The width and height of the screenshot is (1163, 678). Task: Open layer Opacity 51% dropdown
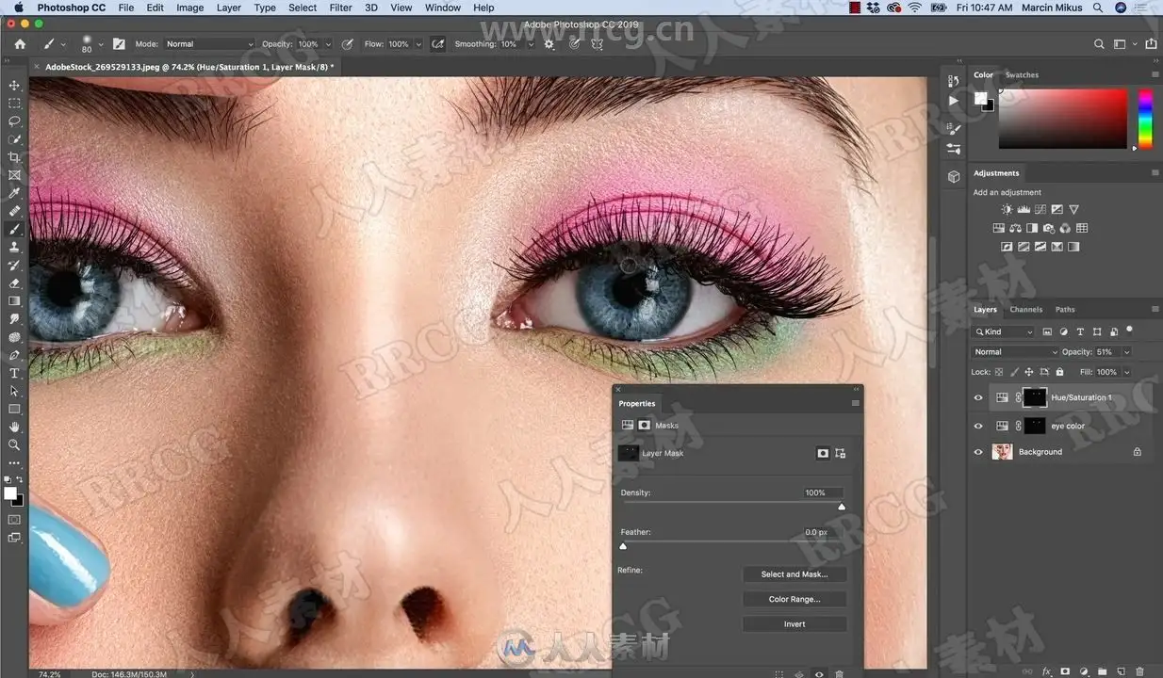coord(1126,352)
